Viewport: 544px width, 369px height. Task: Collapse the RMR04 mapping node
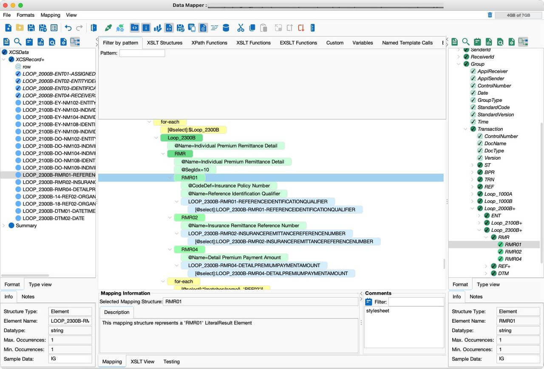click(x=170, y=249)
